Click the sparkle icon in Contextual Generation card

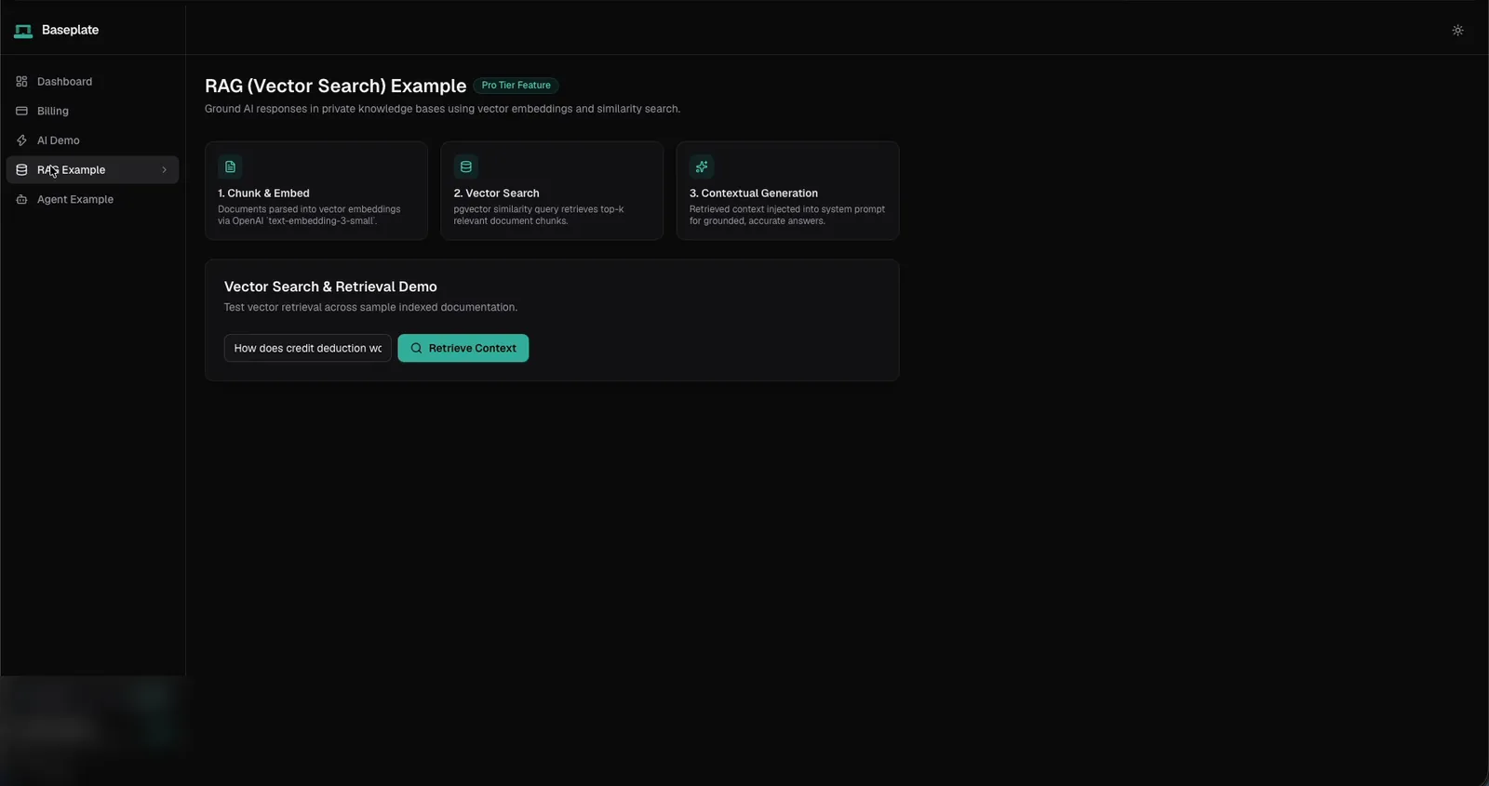(x=702, y=167)
